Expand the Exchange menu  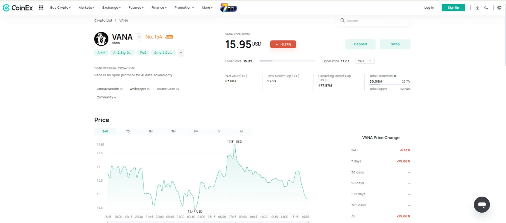pos(111,8)
